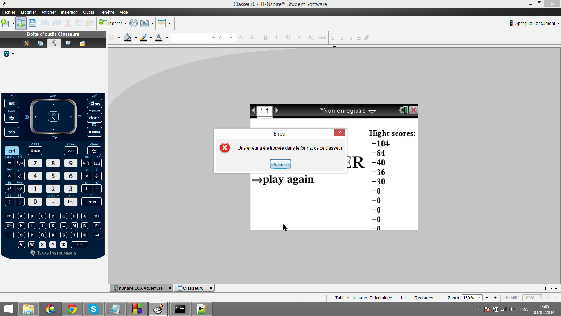Open the Content Explorer folder tab in toolbox
Viewport: 561px width, 316px height.
click(x=82, y=43)
